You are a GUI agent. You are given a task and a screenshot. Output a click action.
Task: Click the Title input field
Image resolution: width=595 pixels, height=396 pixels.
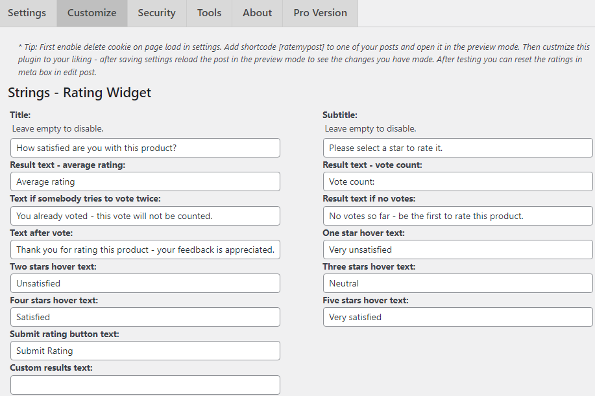[145, 148]
